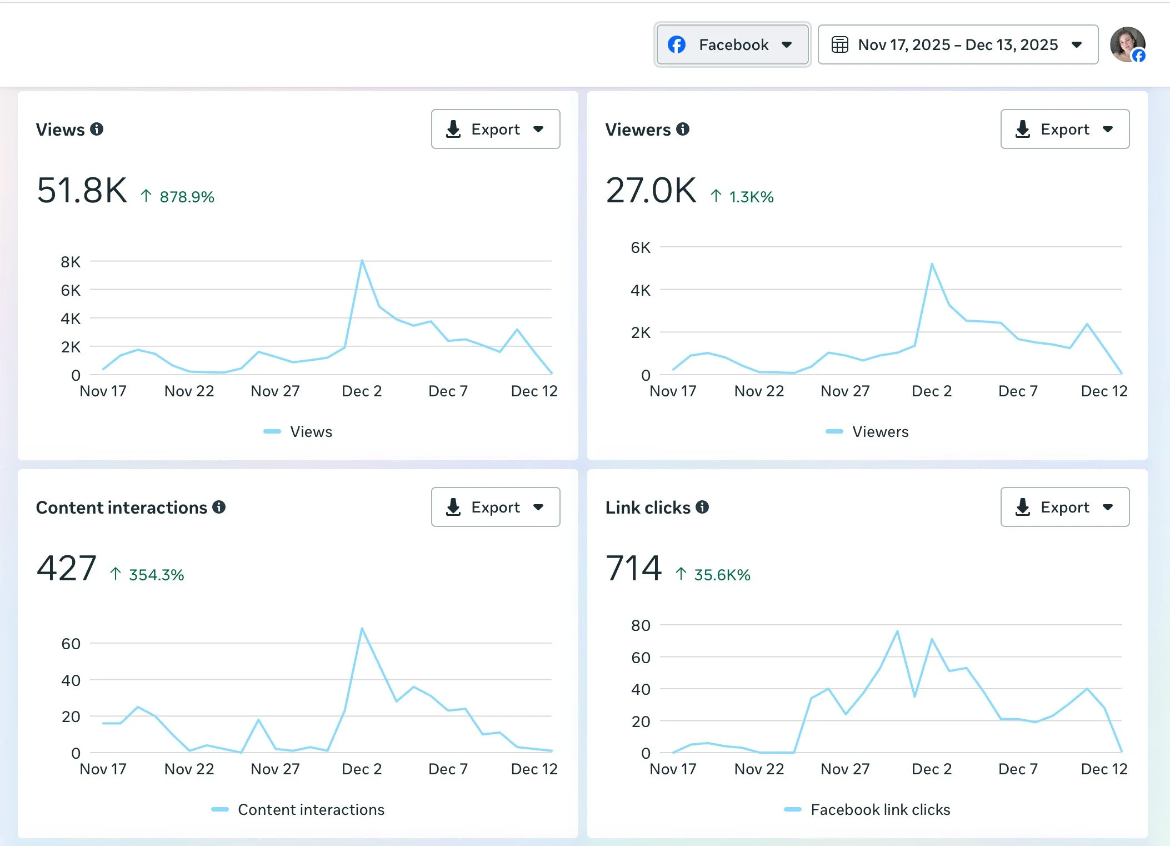Click the info icon beside Link clicks
This screenshot has height=846, width=1170.
tap(702, 507)
